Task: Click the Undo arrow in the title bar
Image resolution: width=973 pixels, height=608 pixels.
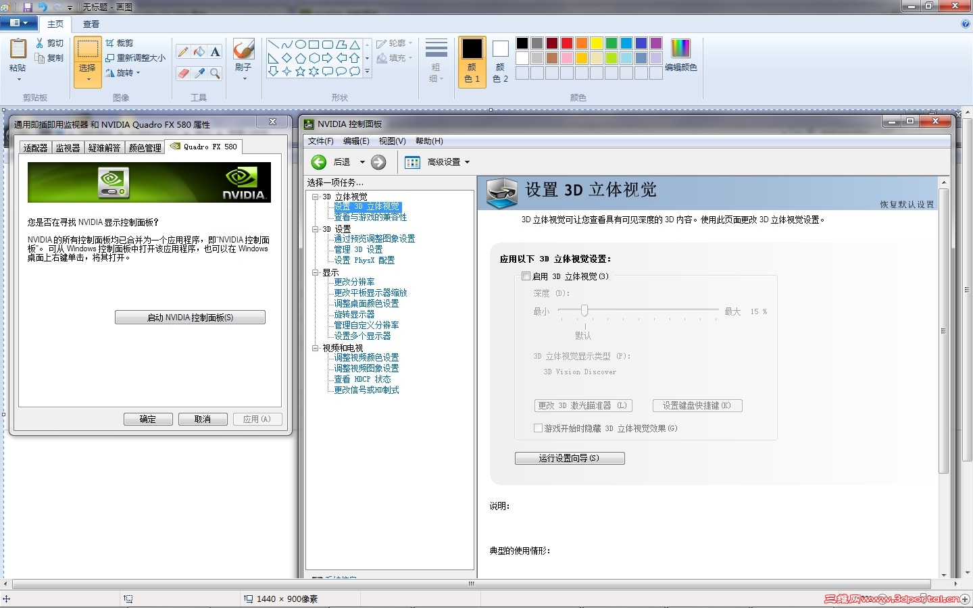Action: click(43, 7)
